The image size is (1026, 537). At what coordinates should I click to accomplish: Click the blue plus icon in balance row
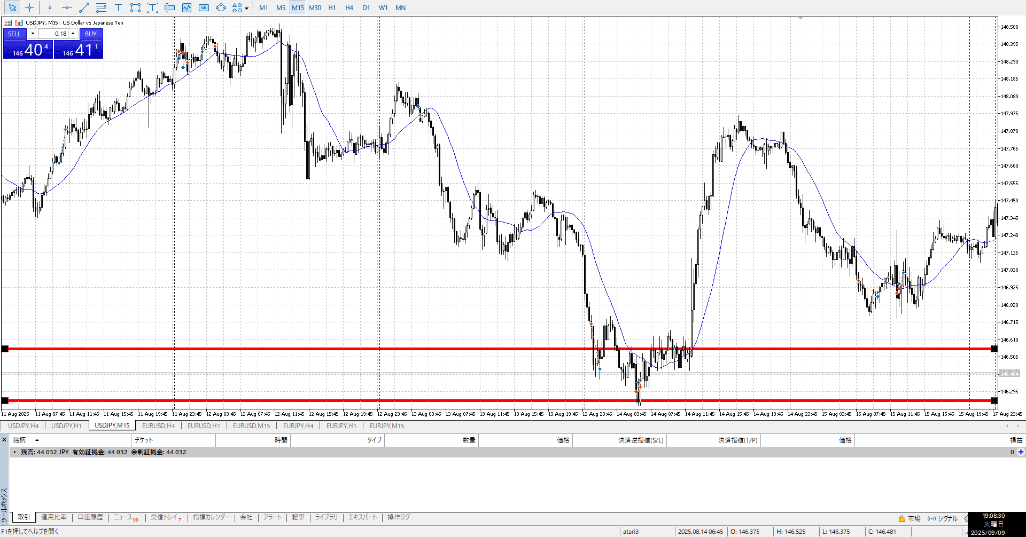(1021, 452)
